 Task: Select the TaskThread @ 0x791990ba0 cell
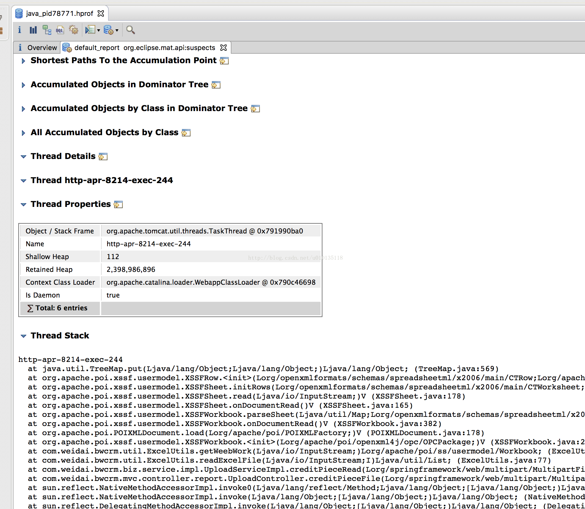(x=211, y=231)
